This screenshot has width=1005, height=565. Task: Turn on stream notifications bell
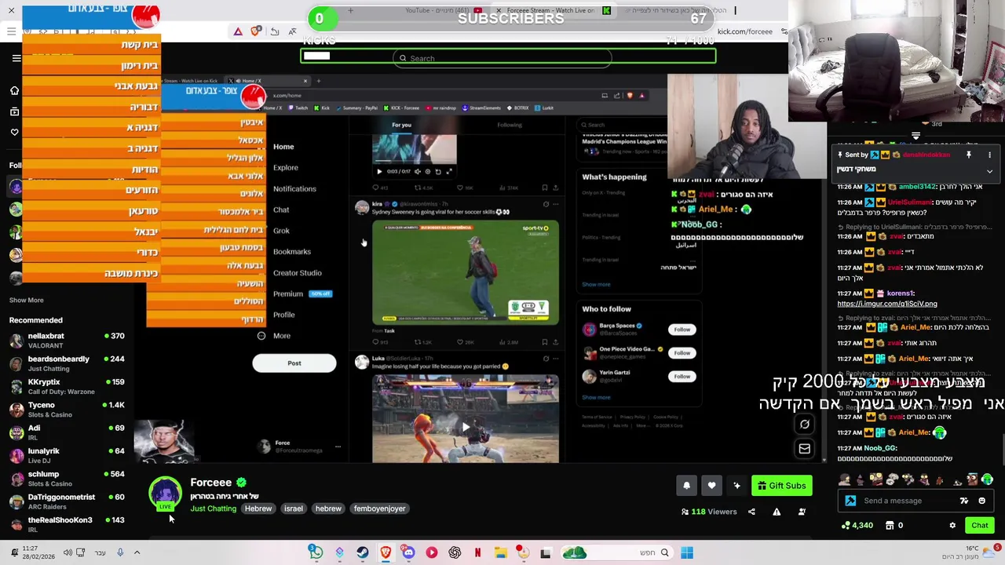[x=686, y=486]
